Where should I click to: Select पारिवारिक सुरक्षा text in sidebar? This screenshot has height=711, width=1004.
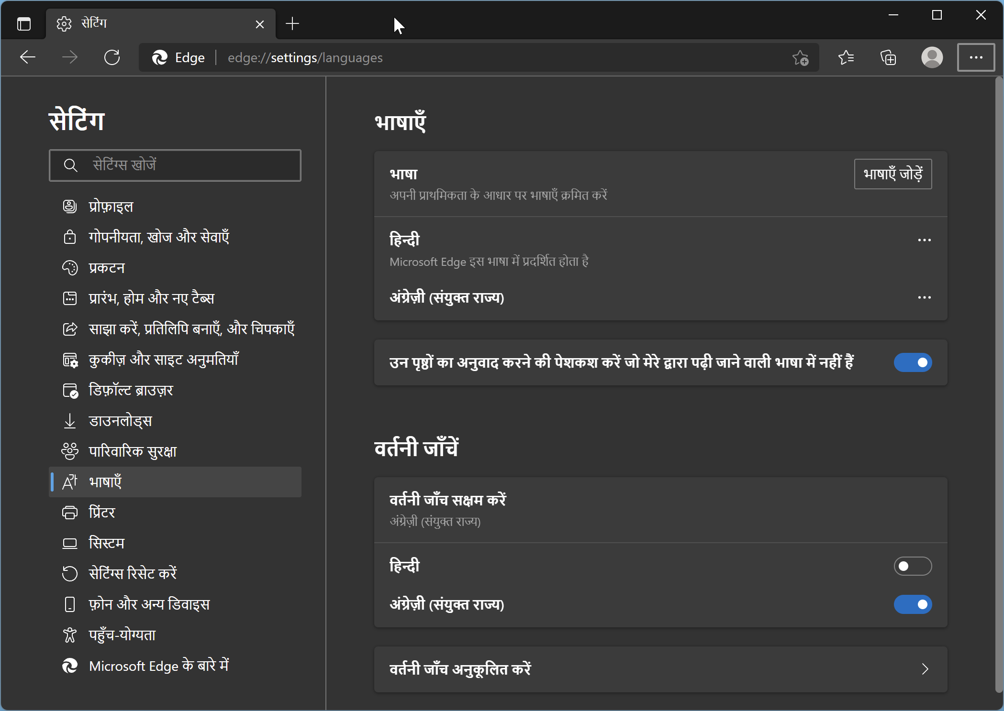coord(133,451)
